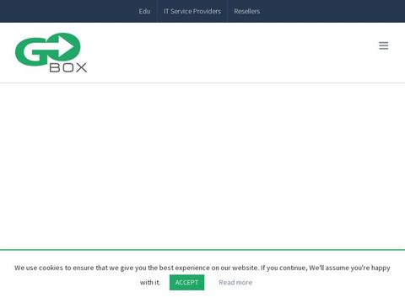Viewport: 405px width, 303px height.
Task: Open the Edu menu item
Action: point(144,11)
